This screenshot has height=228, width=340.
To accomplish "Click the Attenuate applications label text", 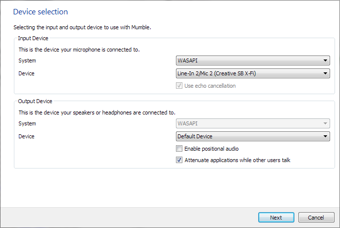I will click(237, 160).
